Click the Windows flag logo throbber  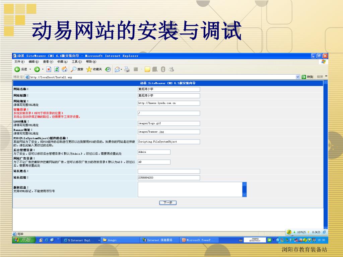pyautogui.click(x=324, y=62)
